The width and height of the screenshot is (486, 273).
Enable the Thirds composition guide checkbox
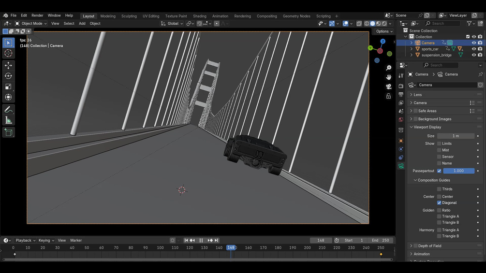click(439, 189)
